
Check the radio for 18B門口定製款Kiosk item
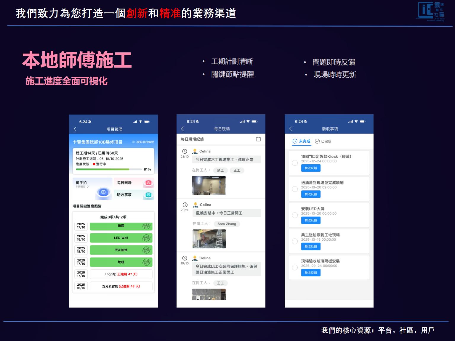coord(295,163)
